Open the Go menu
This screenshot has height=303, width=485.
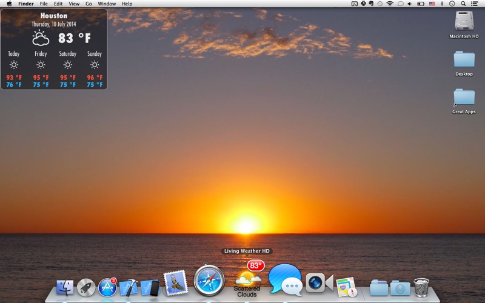[x=89, y=4]
